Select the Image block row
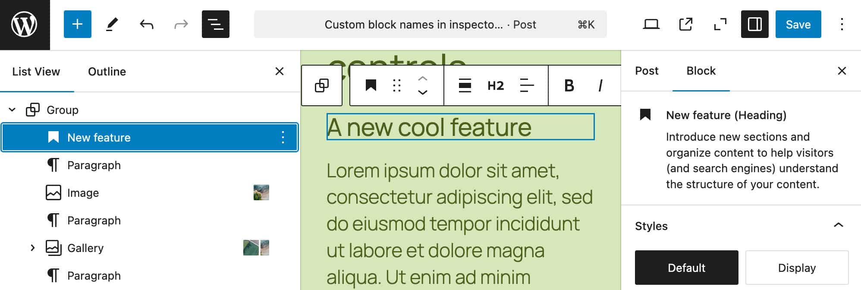 pos(150,192)
